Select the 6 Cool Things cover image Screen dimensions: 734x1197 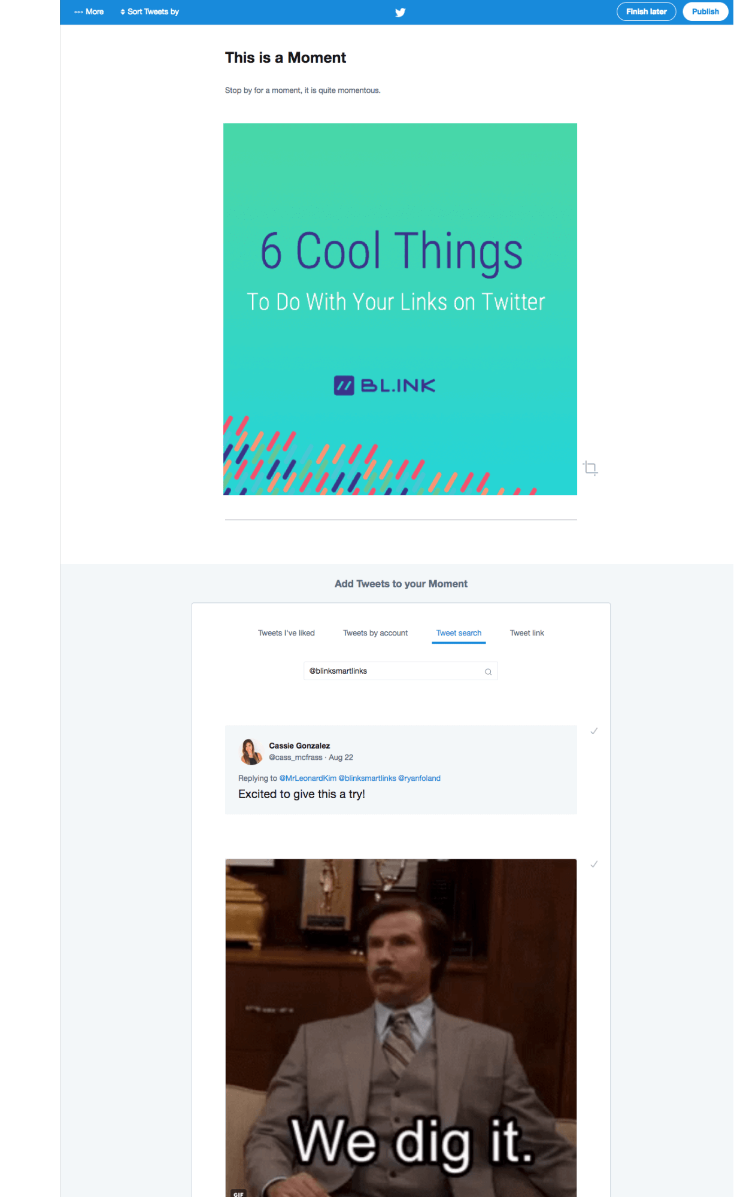click(400, 309)
